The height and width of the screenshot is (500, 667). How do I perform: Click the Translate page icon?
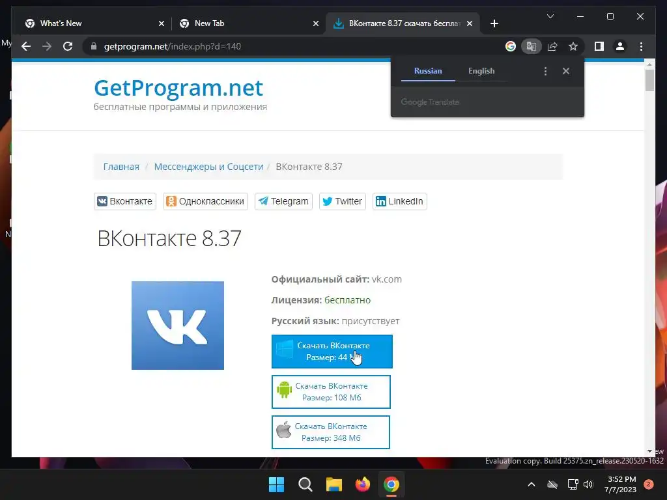point(532,46)
